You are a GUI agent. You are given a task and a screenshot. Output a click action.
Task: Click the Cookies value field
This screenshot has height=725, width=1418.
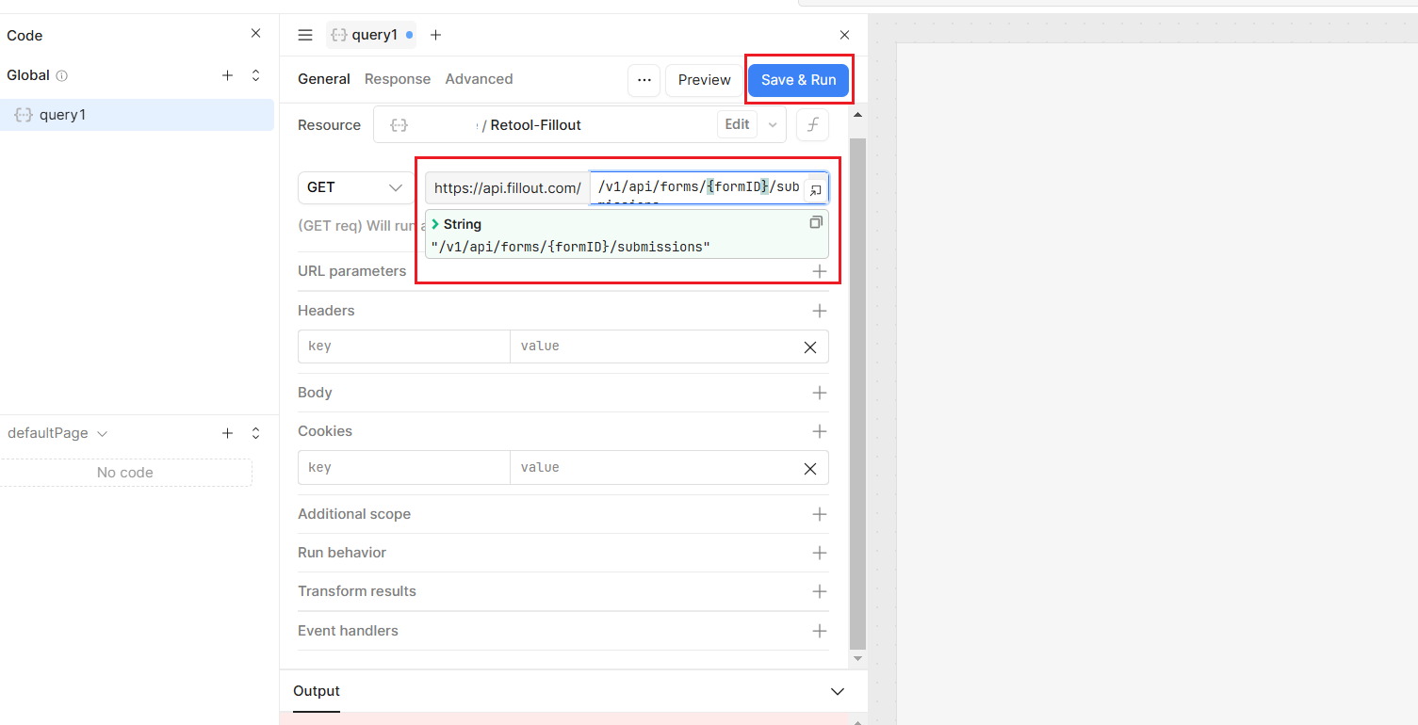click(x=651, y=468)
